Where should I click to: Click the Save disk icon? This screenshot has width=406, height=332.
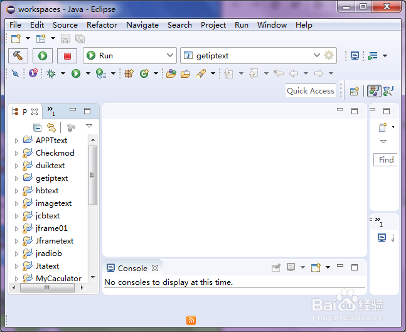tap(65, 38)
